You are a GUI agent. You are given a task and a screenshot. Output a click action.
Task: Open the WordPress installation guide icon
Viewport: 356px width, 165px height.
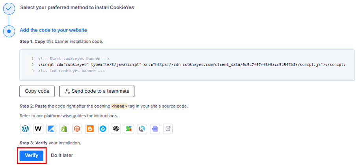(x=25, y=128)
